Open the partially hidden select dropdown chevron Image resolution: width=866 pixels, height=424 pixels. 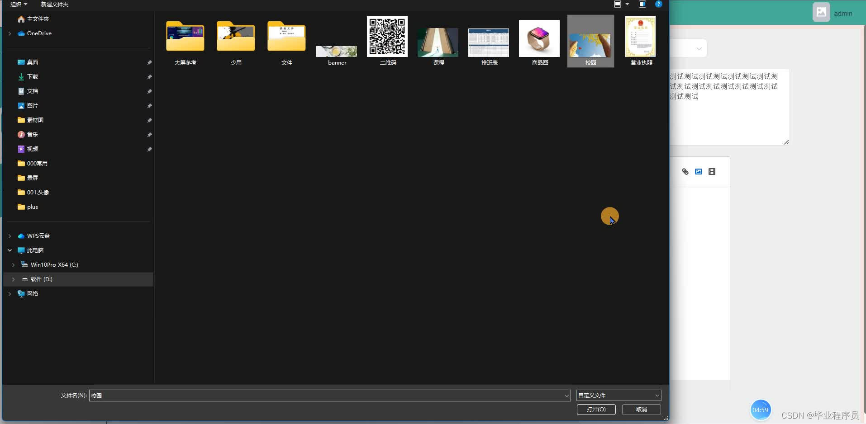(x=699, y=49)
